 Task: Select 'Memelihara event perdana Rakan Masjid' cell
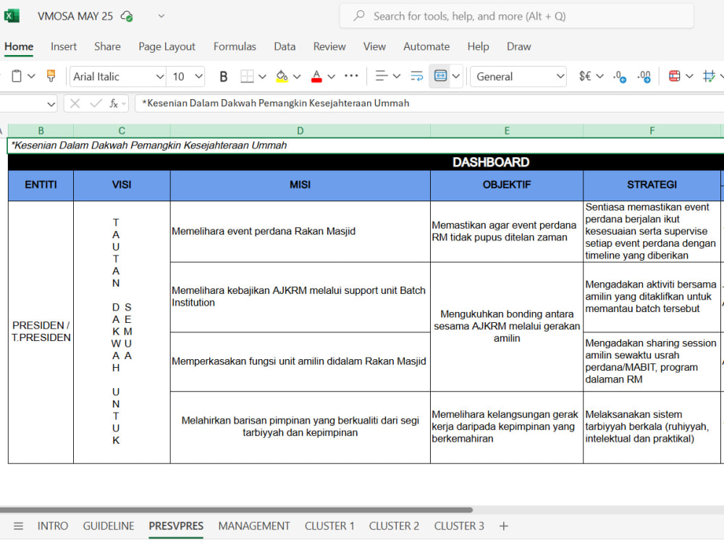[x=300, y=232]
